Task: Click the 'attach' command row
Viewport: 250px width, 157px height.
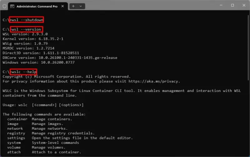Action: [44, 152]
